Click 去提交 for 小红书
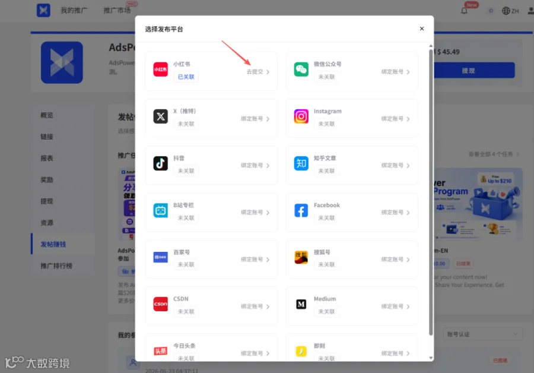Image resolution: width=534 pixels, height=373 pixels. point(258,72)
